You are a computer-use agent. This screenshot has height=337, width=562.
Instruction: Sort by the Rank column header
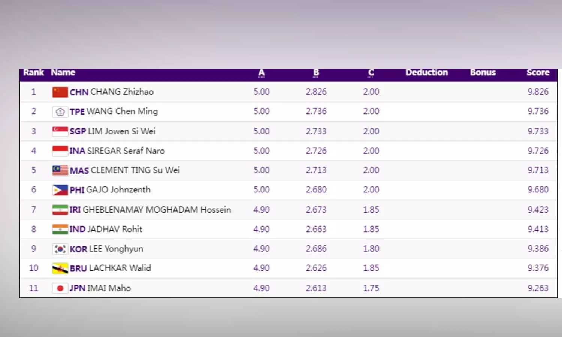pos(33,72)
